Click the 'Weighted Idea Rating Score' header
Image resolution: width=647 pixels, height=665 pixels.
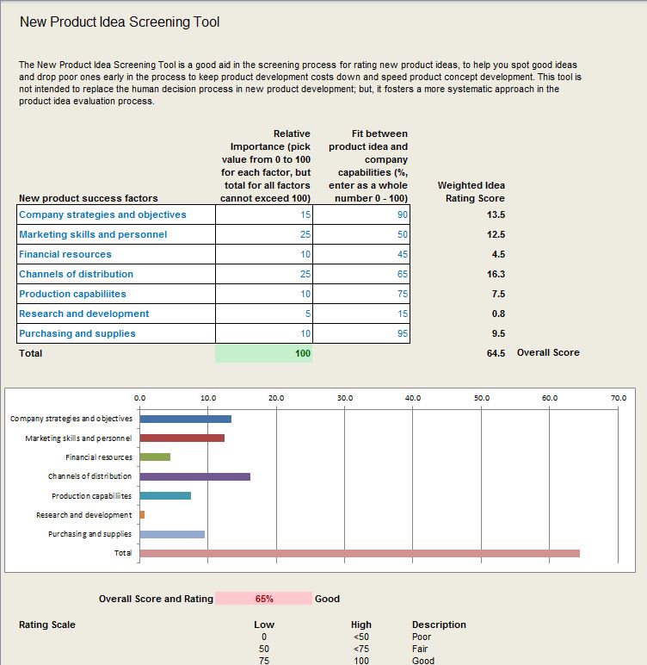tap(471, 192)
